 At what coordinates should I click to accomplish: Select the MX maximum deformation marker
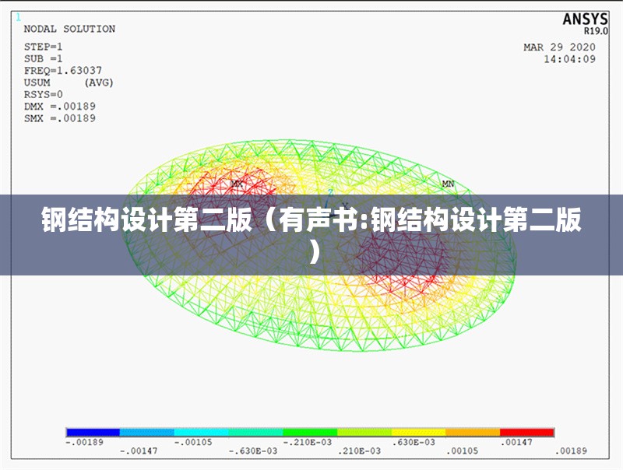[x=238, y=185]
